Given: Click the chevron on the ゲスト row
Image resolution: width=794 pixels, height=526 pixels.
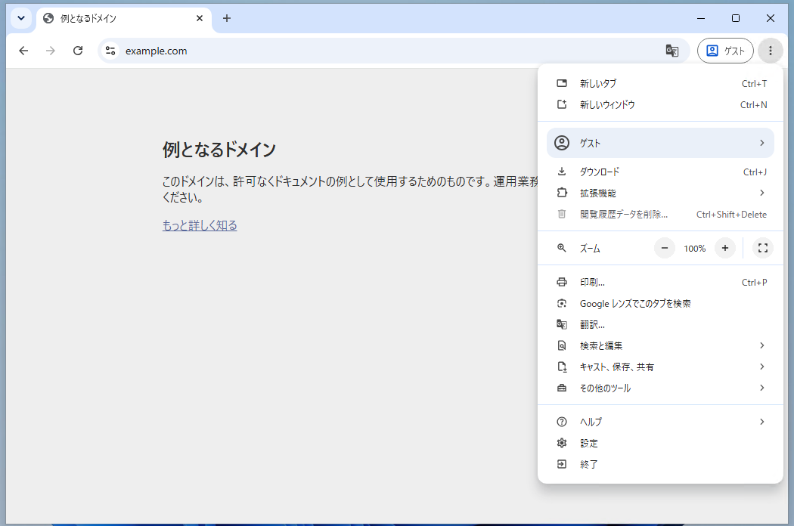Looking at the screenshot, I should tap(761, 143).
